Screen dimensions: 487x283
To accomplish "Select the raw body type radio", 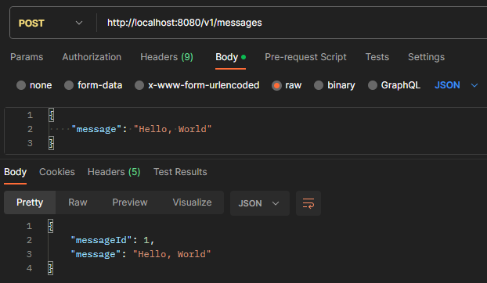I will 276,85.
